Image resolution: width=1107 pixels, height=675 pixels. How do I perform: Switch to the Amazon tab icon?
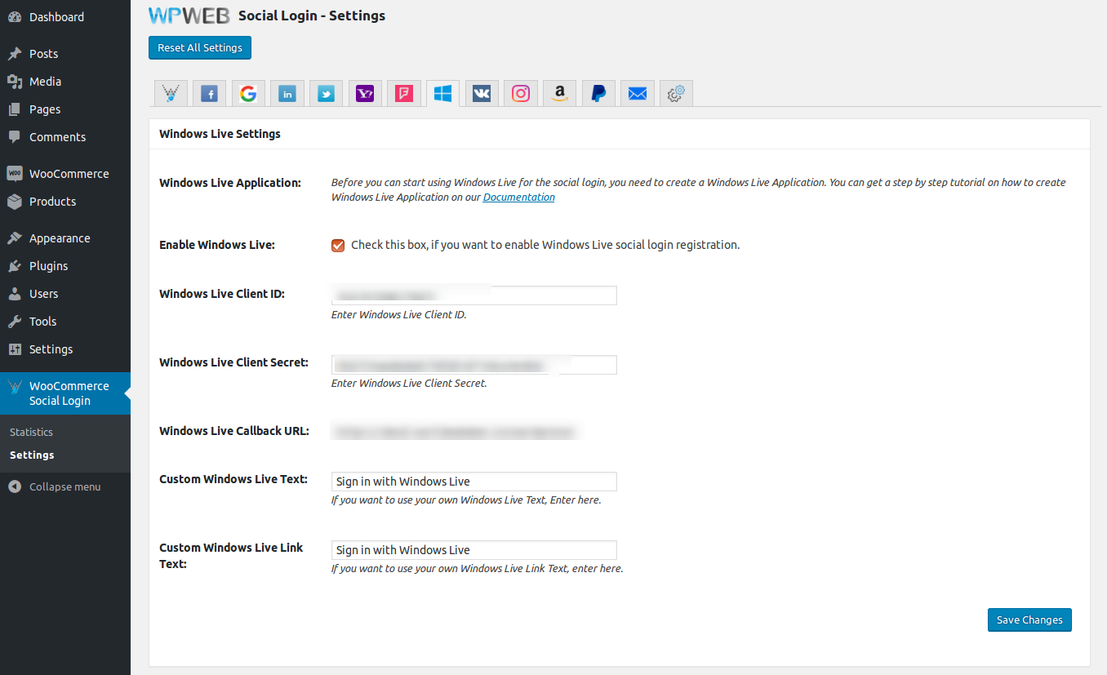[559, 94]
